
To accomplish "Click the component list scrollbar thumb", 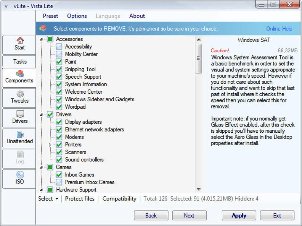I will 198,58.
